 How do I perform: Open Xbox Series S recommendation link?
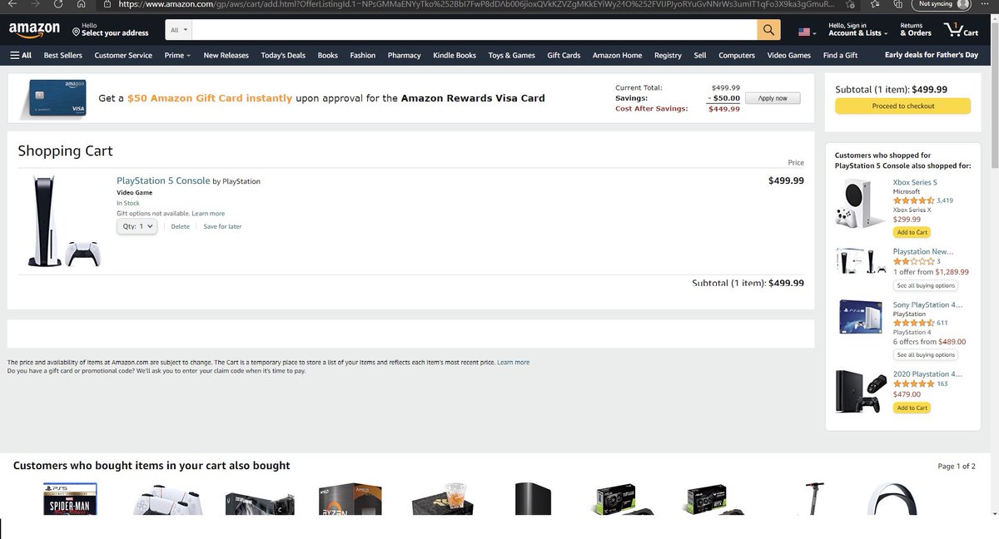point(915,182)
